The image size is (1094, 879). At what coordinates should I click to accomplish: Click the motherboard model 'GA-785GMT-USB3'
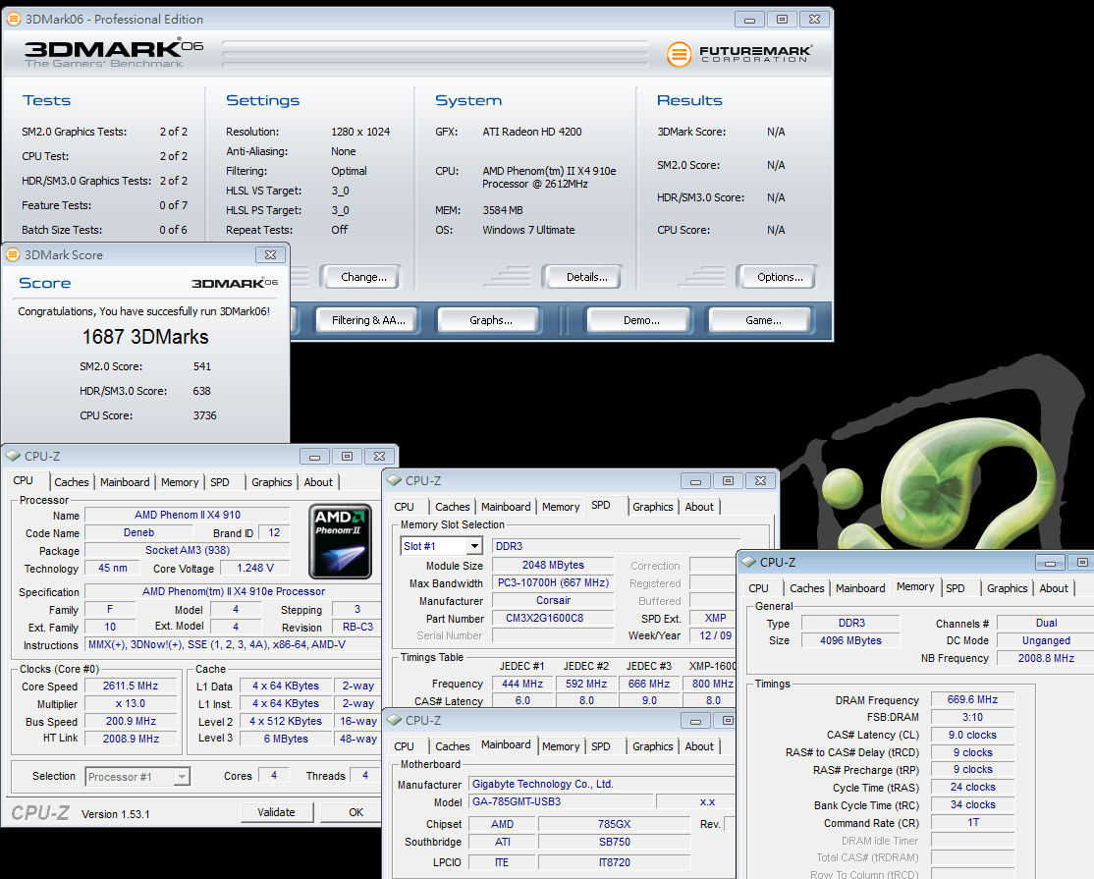coord(561,801)
